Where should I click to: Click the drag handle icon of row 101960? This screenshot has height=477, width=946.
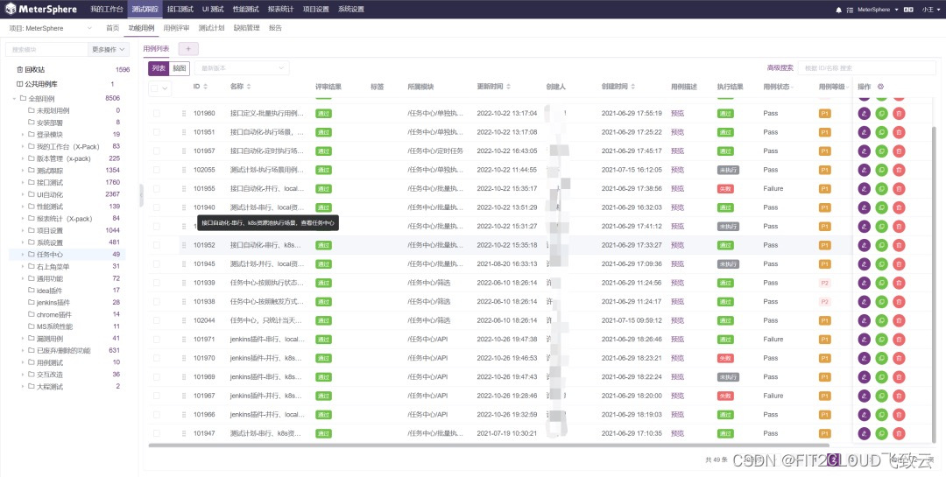point(184,113)
